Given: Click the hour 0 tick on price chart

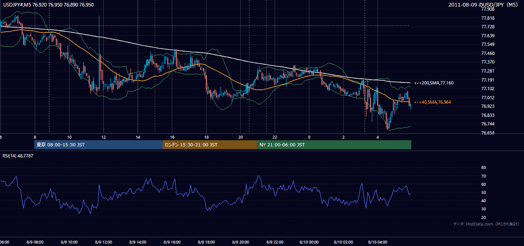Looking at the screenshot, I should (309, 137).
